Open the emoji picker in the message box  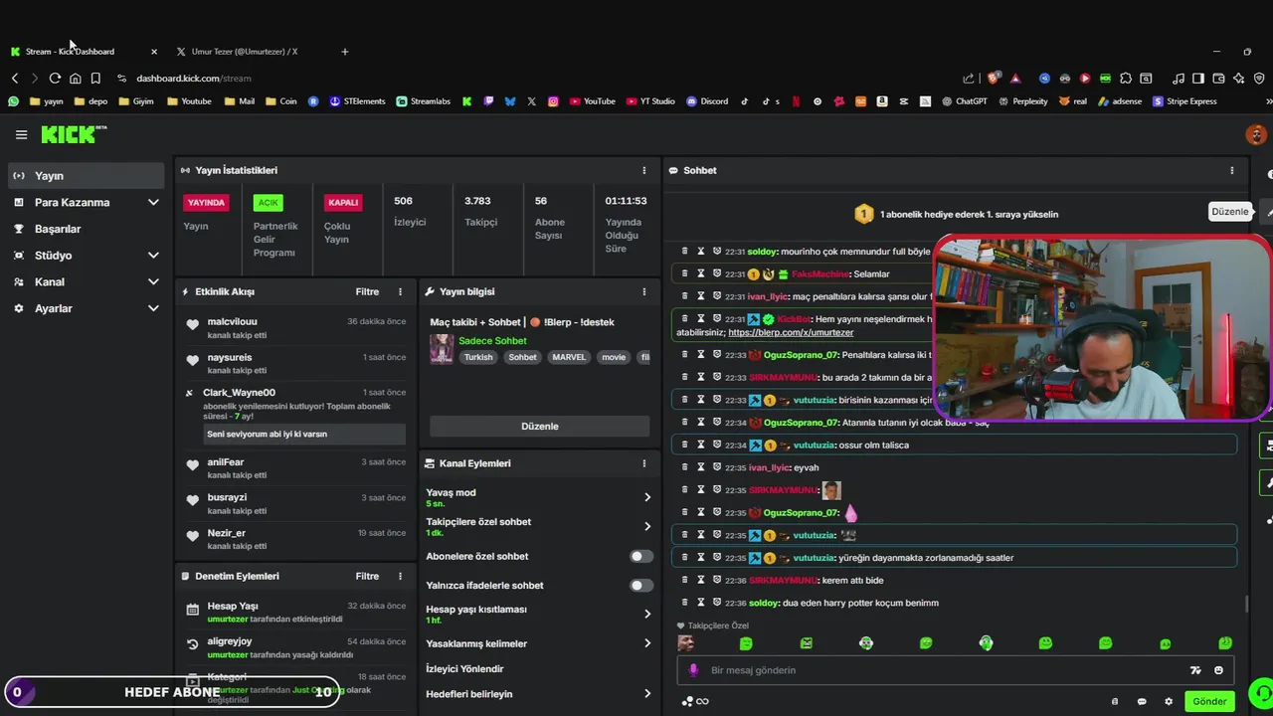click(x=1218, y=670)
